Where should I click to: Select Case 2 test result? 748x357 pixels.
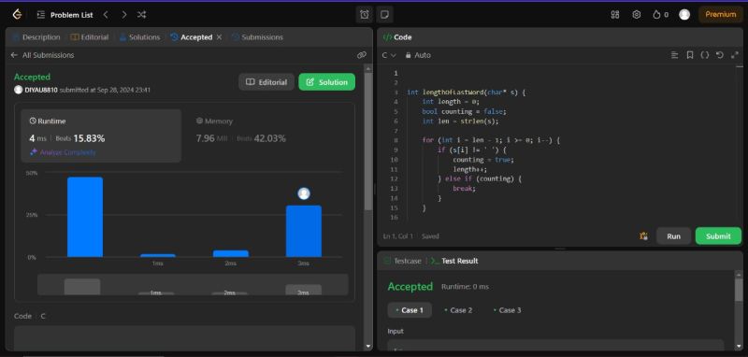458,310
